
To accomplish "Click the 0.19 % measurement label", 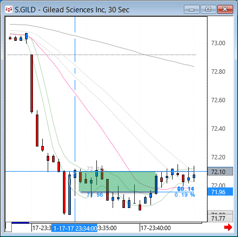I will (x=185, y=195).
